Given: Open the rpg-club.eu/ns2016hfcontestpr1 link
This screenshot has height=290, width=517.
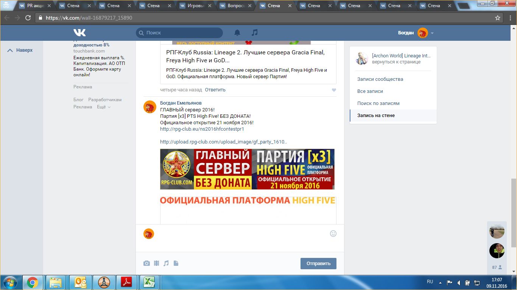Looking at the screenshot, I should point(202,129).
